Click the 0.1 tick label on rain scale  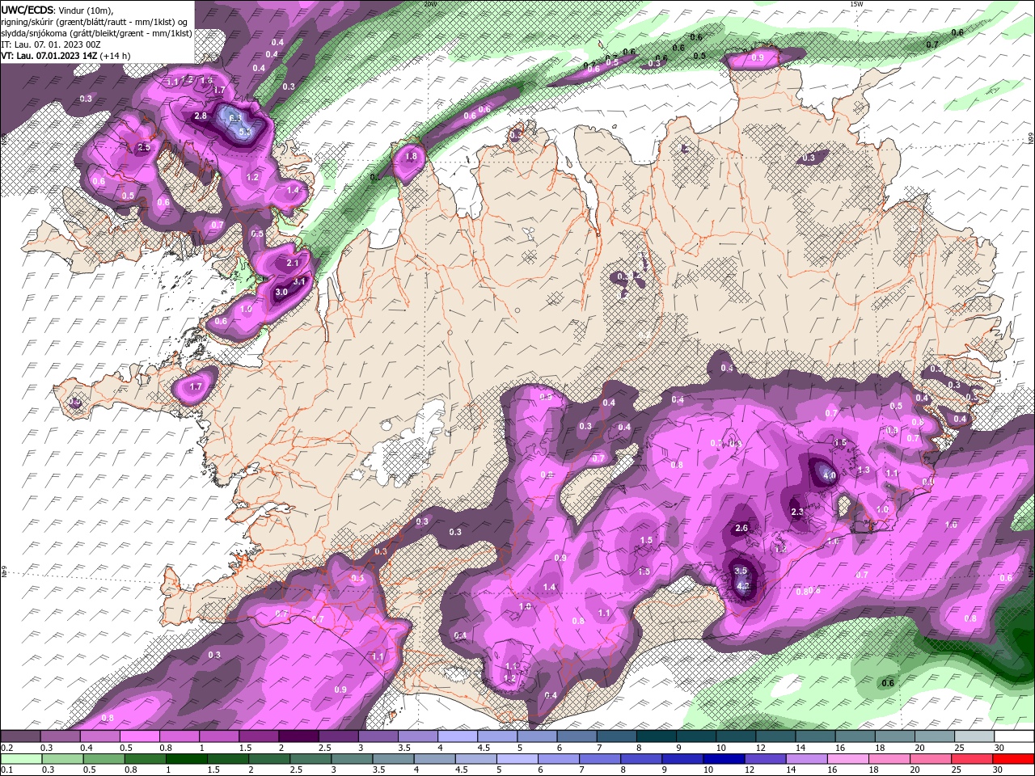point(6,770)
